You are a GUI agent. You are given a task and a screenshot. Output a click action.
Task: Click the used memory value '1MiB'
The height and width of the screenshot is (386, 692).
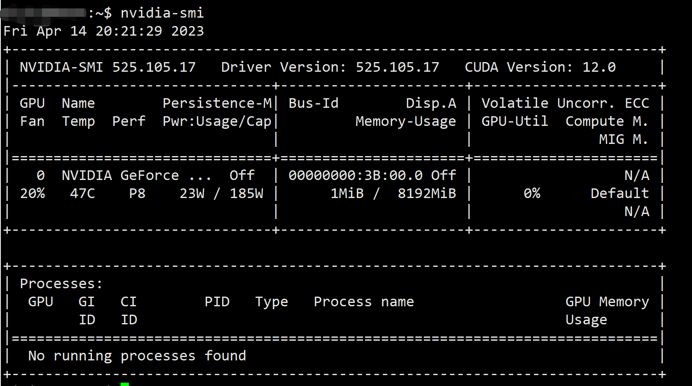tap(347, 193)
